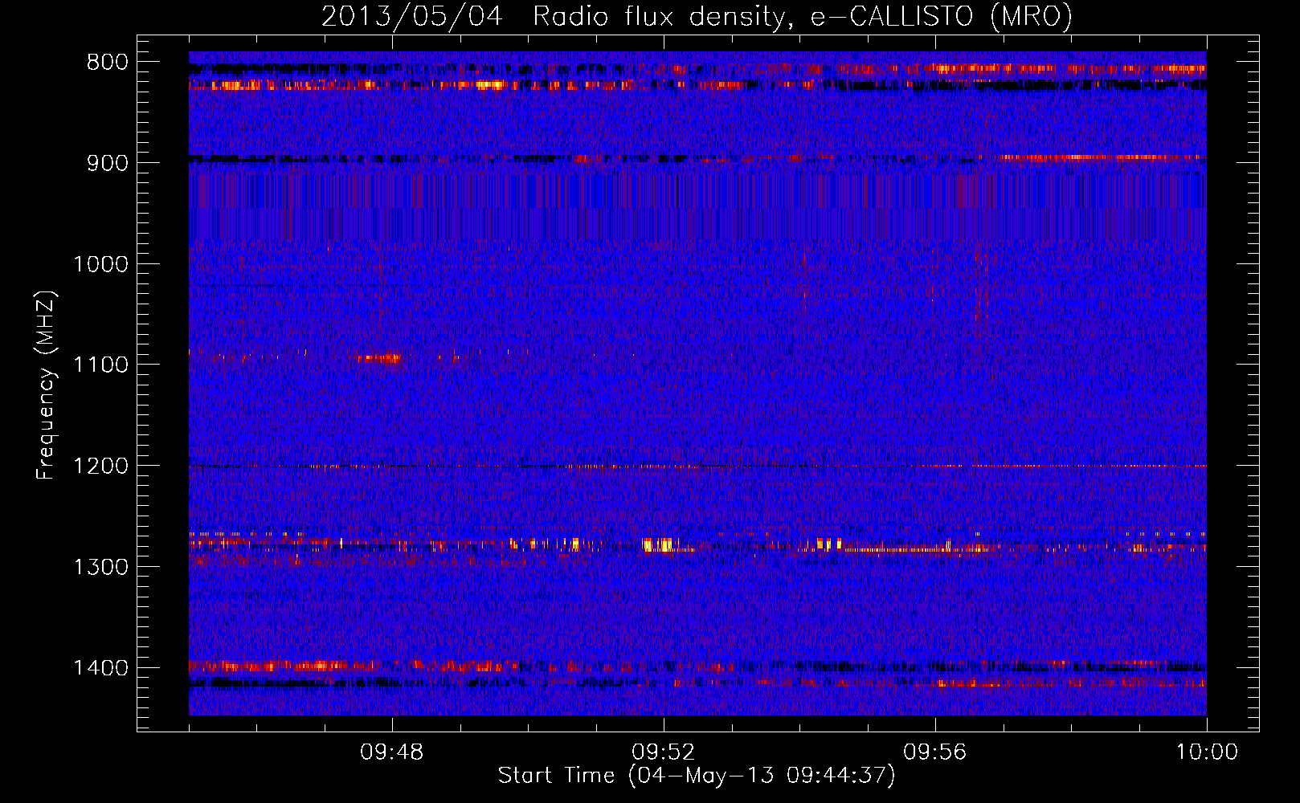Viewport: 1300px width, 803px height.
Task: Click the 1400 frequency axis label
Action: pyautogui.click(x=100, y=668)
